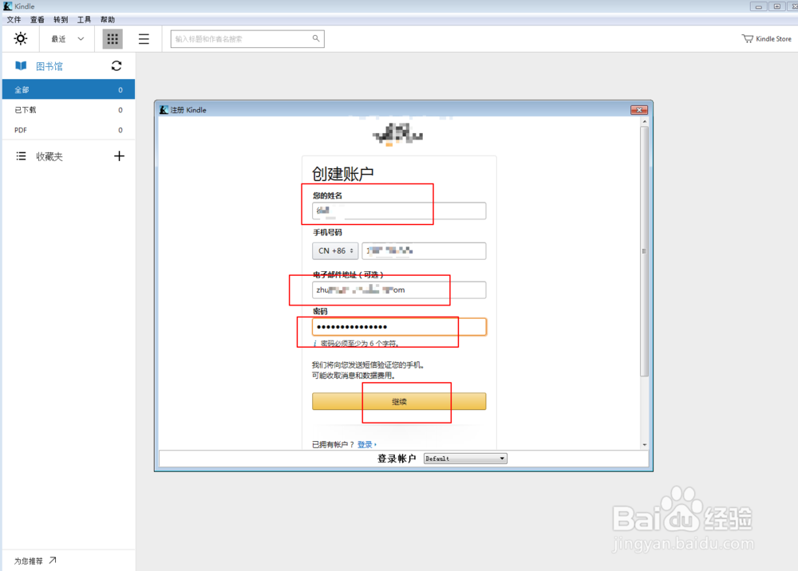Click the 继续 continue button

point(399,401)
